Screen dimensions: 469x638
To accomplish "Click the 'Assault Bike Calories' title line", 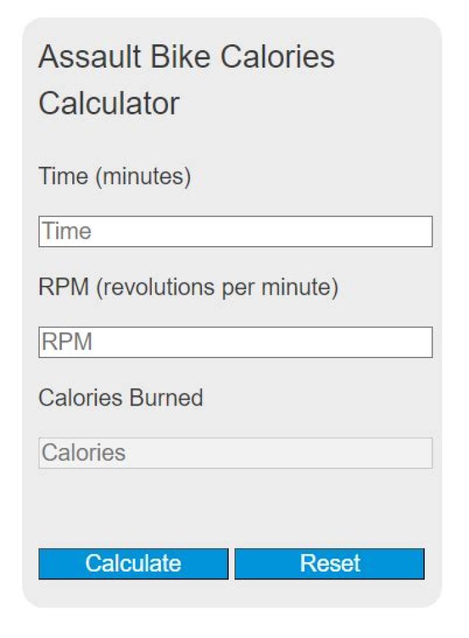I will (186, 57).
